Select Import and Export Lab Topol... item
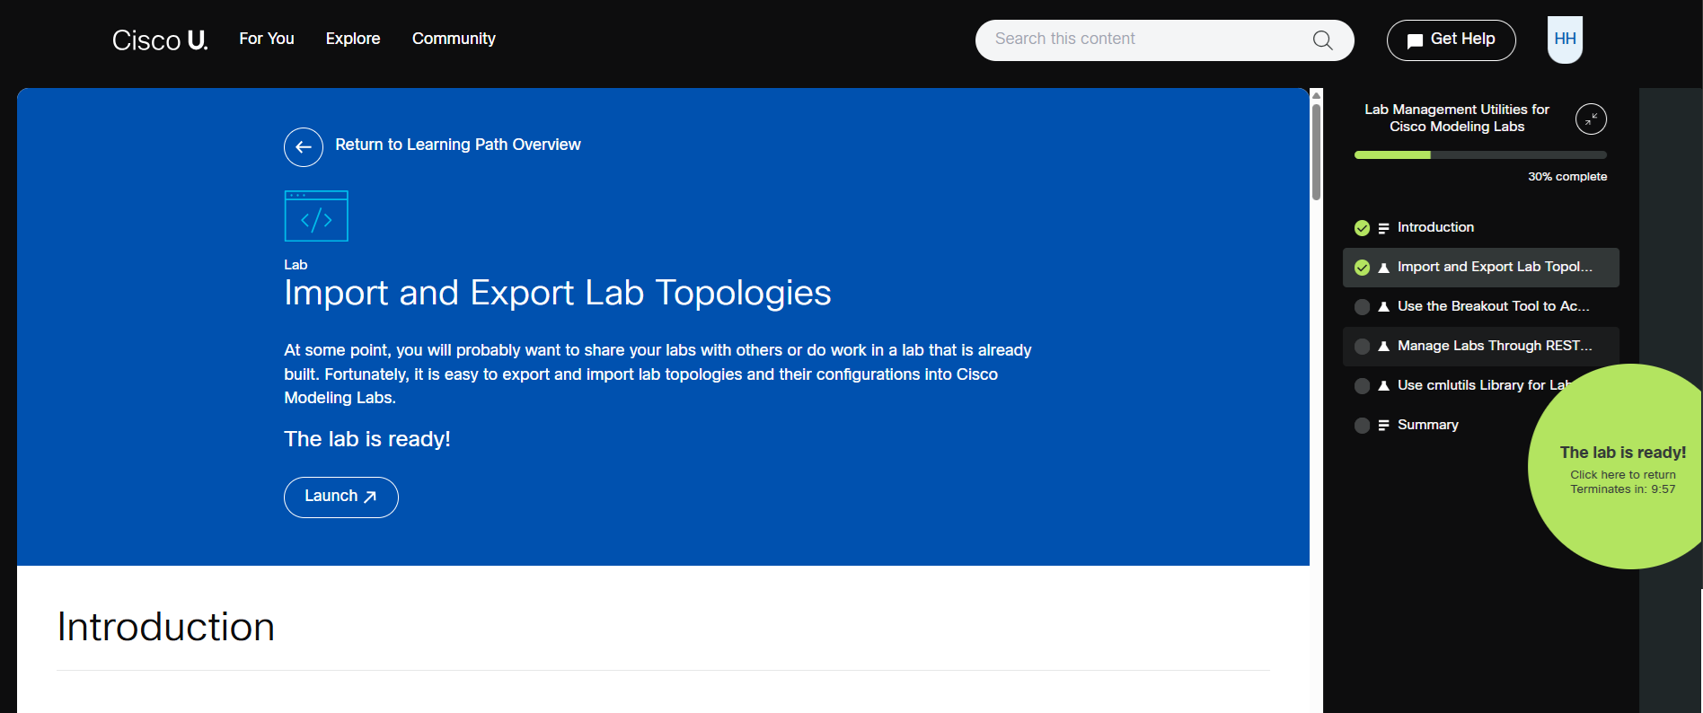The image size is (1703, 713). (1480, 268)
